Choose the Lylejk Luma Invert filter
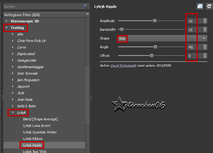 [37, 126]
